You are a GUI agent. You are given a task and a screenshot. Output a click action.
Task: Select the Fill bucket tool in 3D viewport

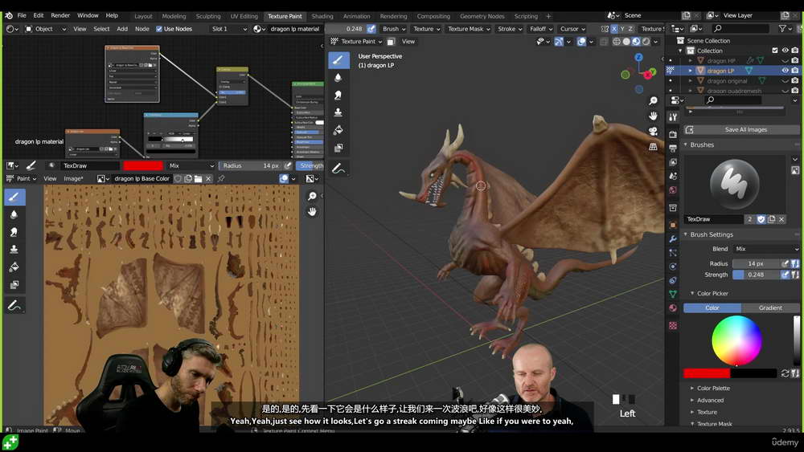tap(338, 130)
